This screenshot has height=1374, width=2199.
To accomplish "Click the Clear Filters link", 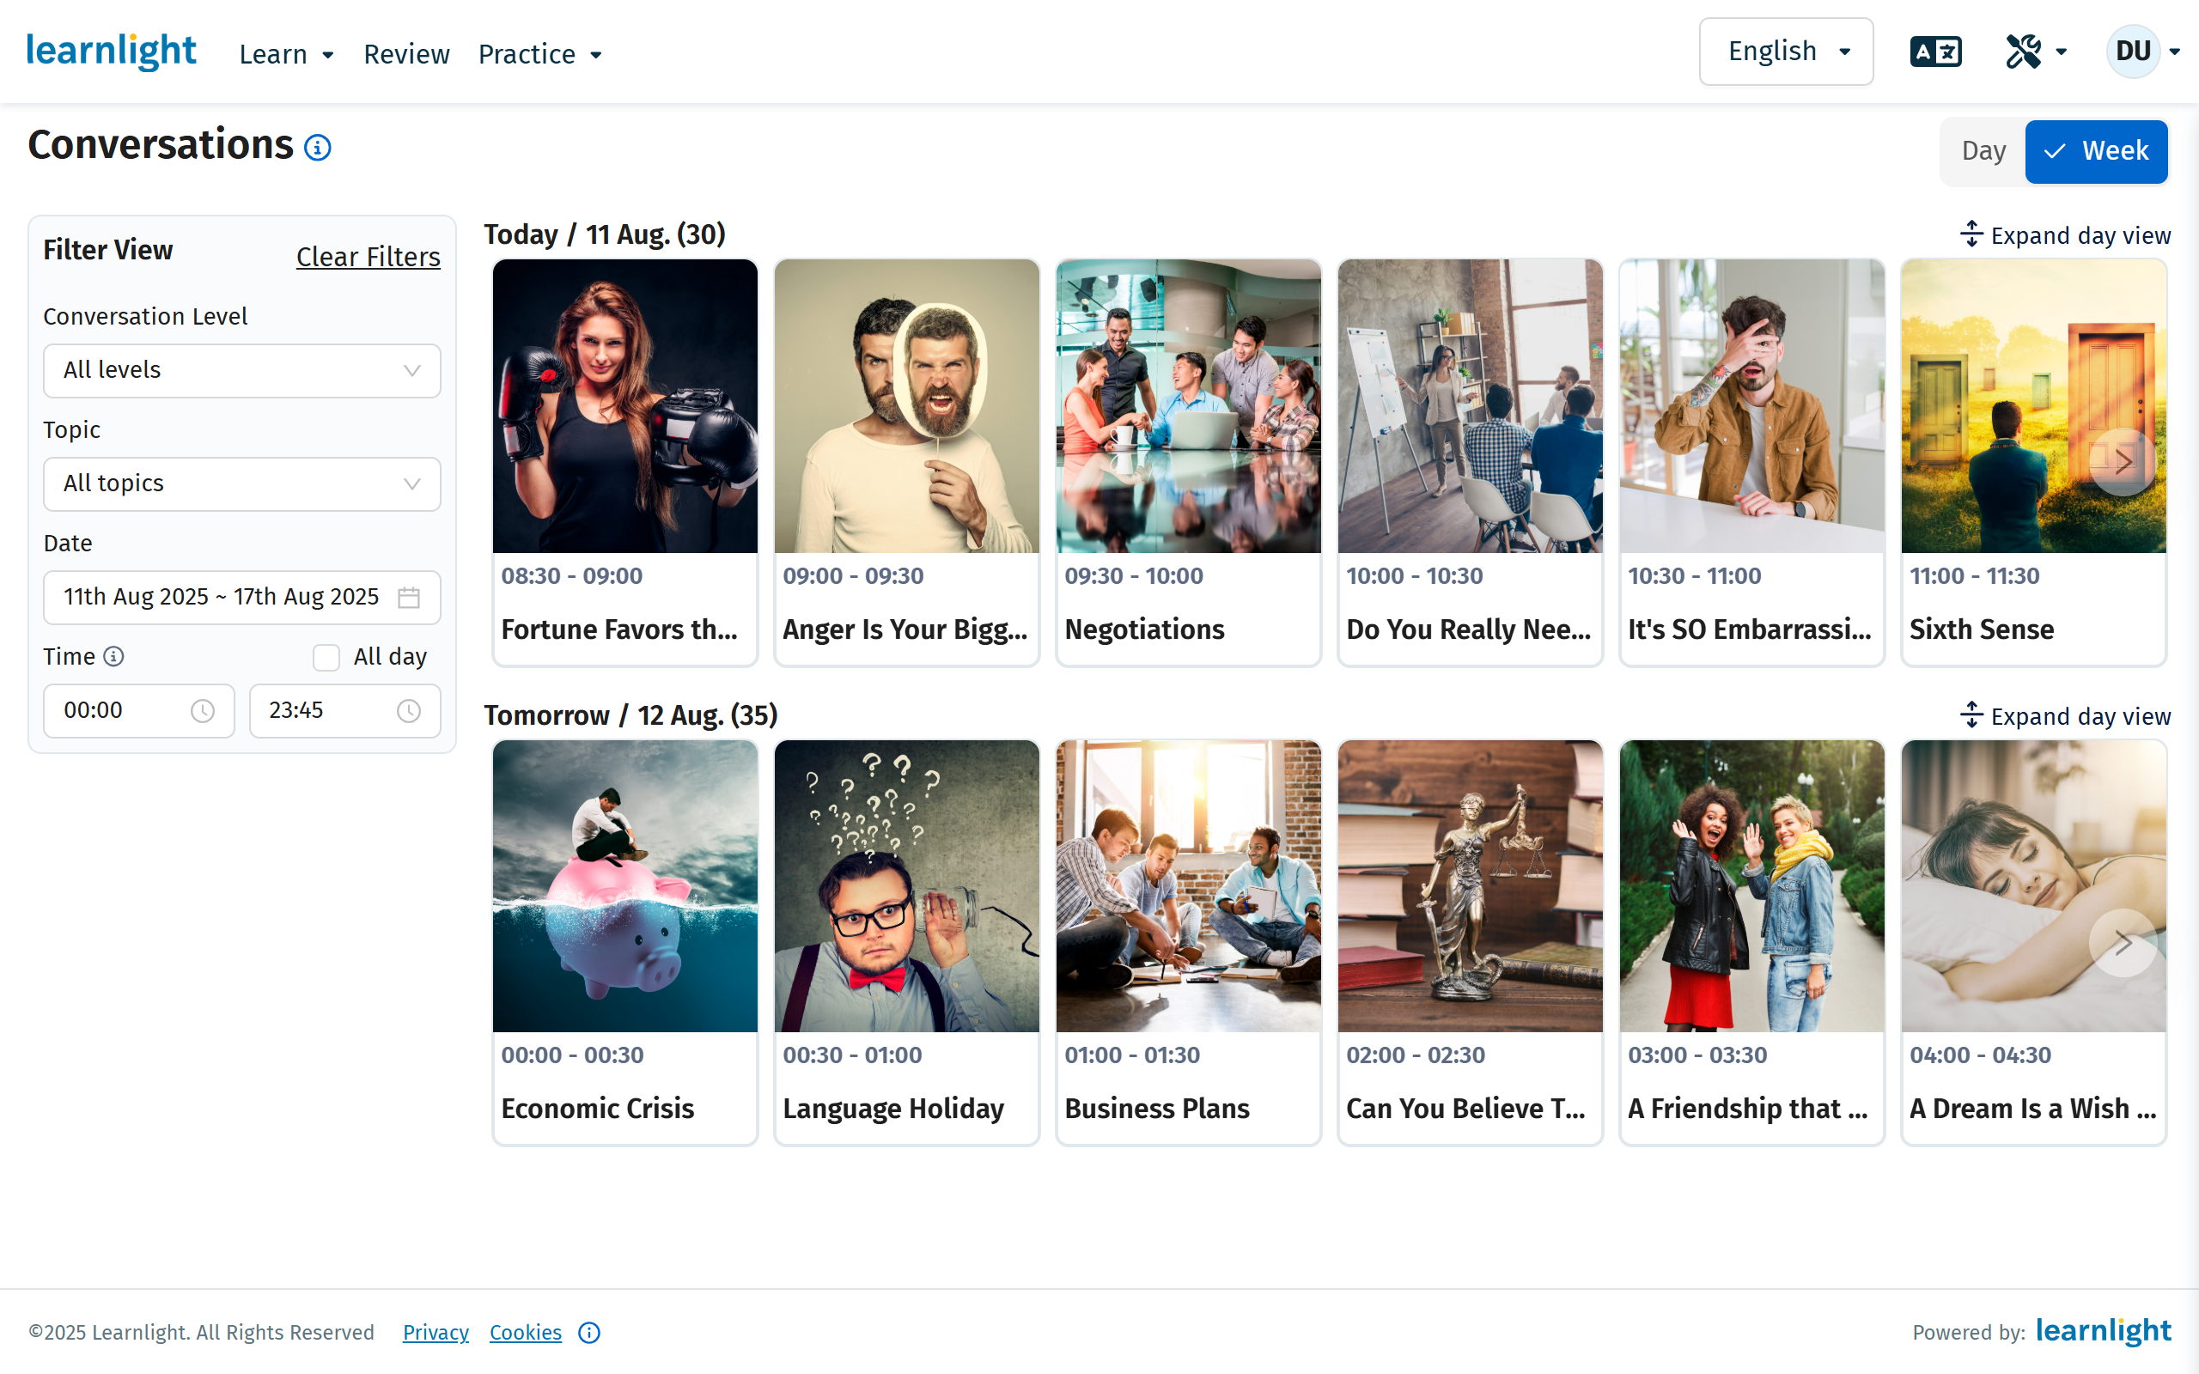I will [x=368, y=257].
